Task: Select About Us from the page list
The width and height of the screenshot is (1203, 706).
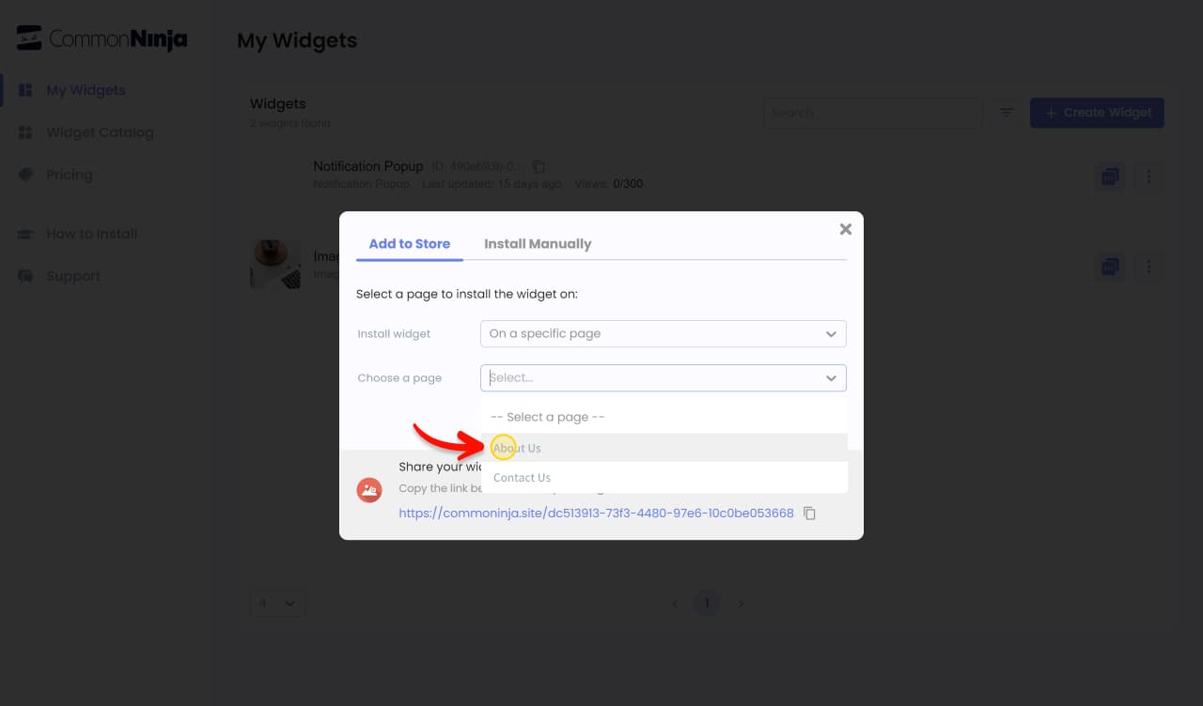Action: (664, 448)
